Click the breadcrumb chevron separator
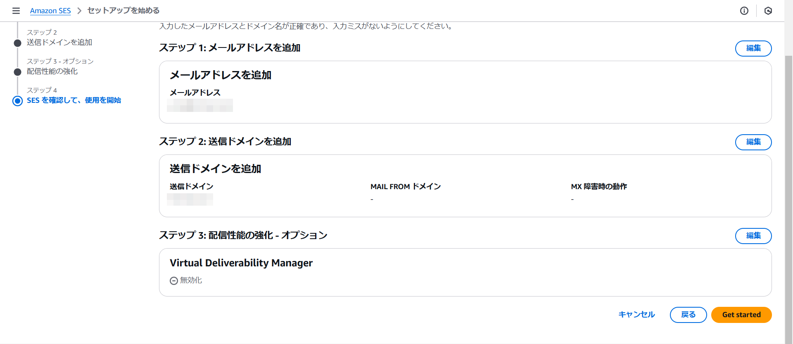This screenshot has height=344, width=793. [79, 11]
